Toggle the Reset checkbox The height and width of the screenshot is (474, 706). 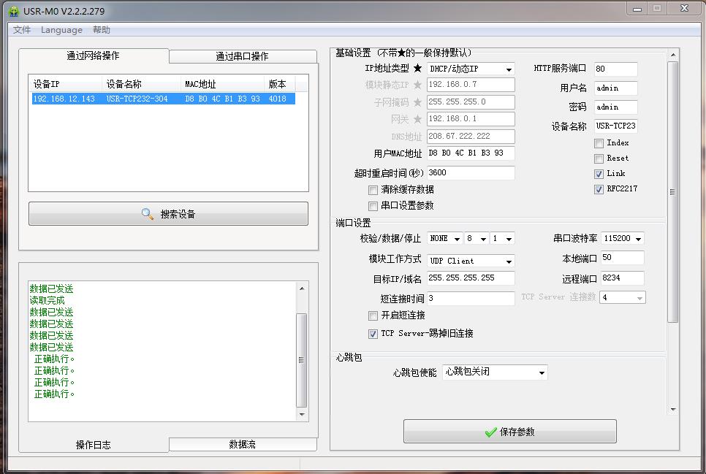click(599, 158)
